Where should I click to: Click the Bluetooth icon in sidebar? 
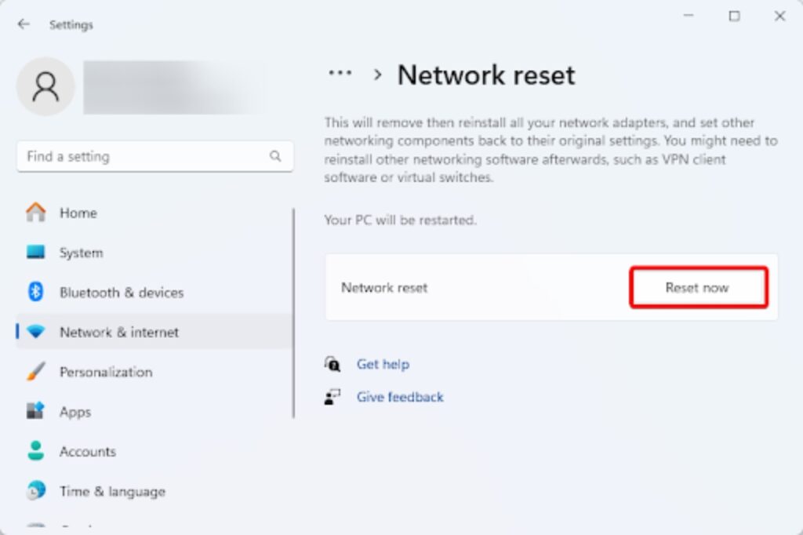pyautogui.click(x=36, y=293)
